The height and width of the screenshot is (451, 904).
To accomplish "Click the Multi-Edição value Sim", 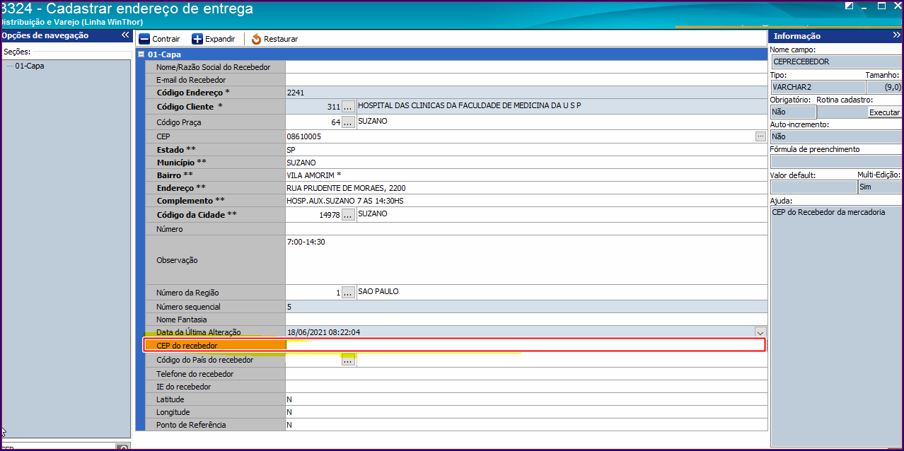I will pyautogui.click(x=879, y=187).
